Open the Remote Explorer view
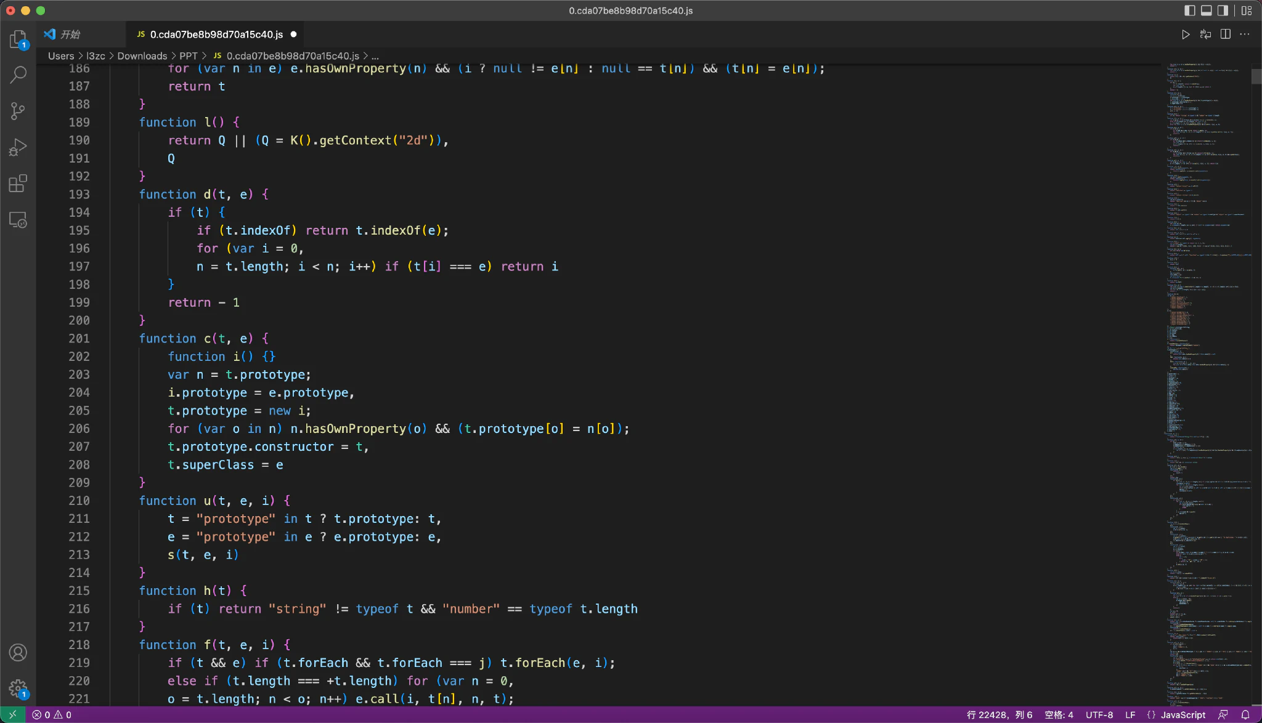This screenshot has width=1262, height=723. coord(18,220)
